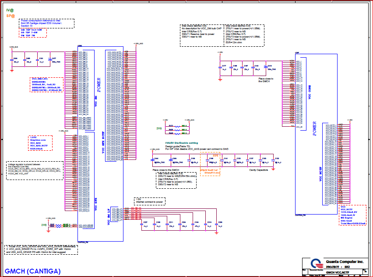
Task: Click the VCC CORE block label
Action: click(310, 92)
